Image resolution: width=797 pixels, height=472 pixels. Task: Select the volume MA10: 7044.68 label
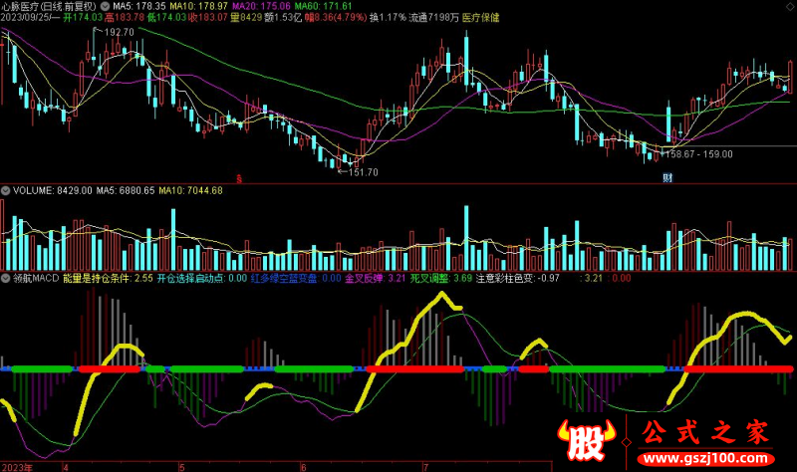(x=190, y=191)
